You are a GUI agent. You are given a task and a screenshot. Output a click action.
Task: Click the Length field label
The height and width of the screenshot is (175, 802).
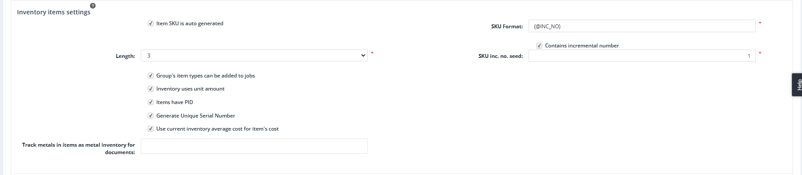point(125,56)
